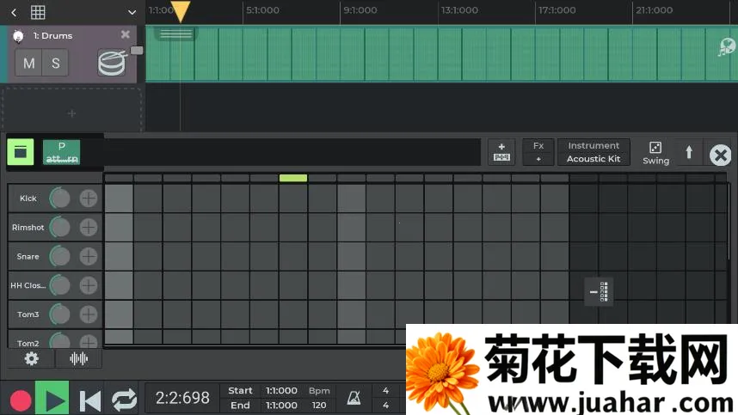Jump to 5:1:000 on the timeline ruler
The height and width of the screenshot is (415, 738).
click(x=262, y=9)
